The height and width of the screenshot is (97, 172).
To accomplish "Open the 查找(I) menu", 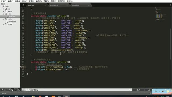I will (x=24, y=1).
